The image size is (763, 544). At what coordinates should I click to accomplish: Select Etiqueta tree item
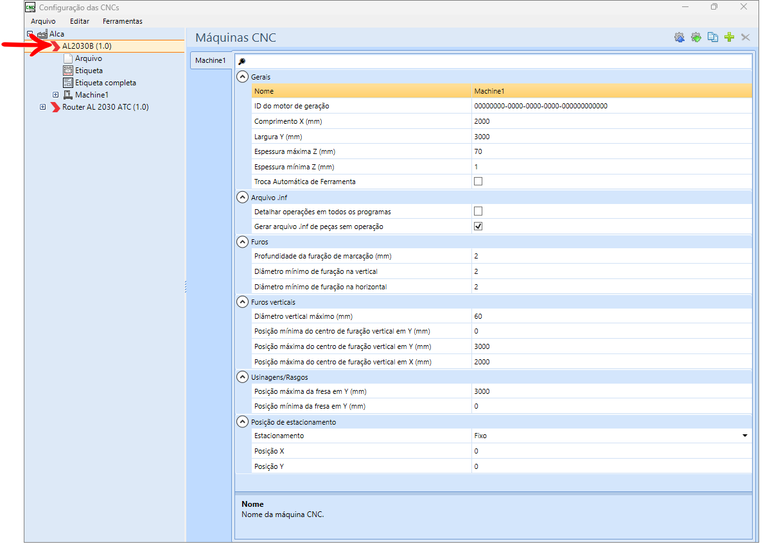tap(89, 71)
